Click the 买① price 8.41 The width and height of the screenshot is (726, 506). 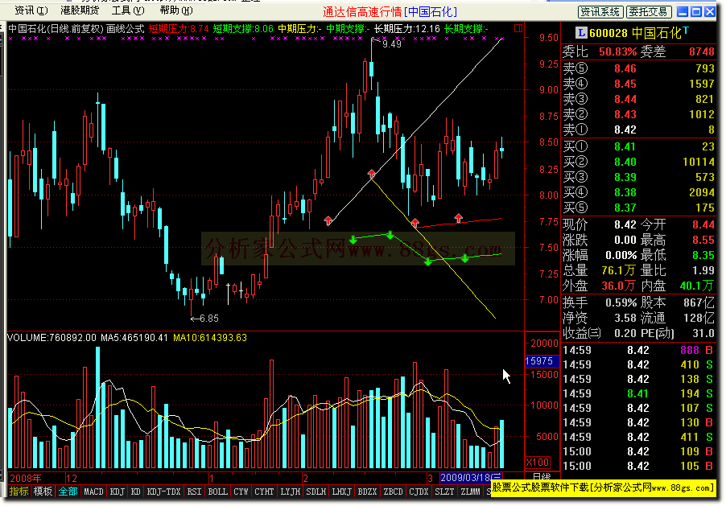tap(625, 146)
